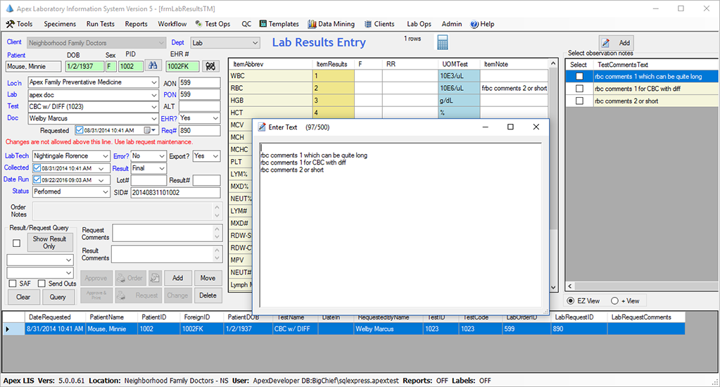Click left arrow of observation notes scrollbar
This screenshot has width=720, height=387.
570,286
